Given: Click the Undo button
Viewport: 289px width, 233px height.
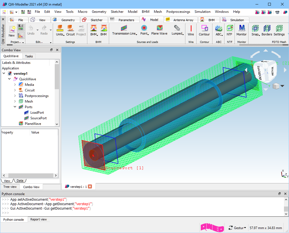Looking at the screenshot, I should point(31,30).
